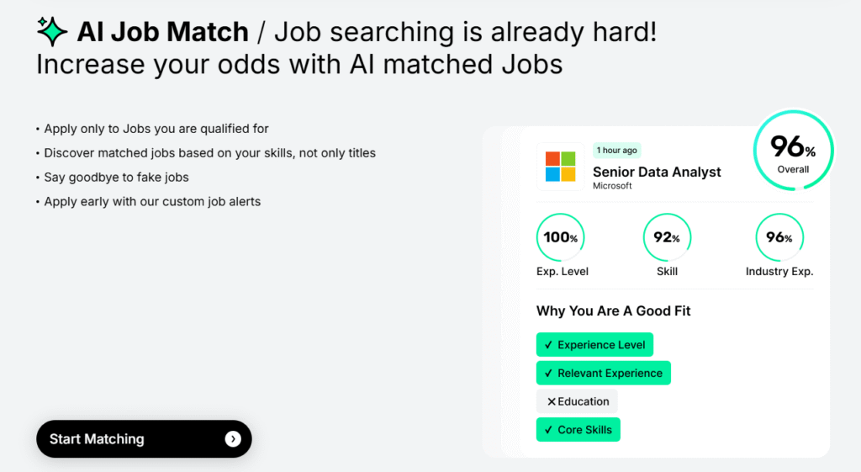Click the 1 hour ago badge

pyautogui.click(x=617, y=151)
